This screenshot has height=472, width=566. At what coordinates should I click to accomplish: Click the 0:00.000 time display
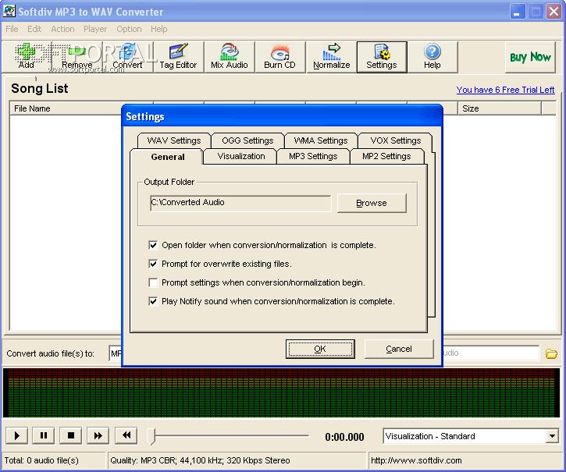pos(344,437)
